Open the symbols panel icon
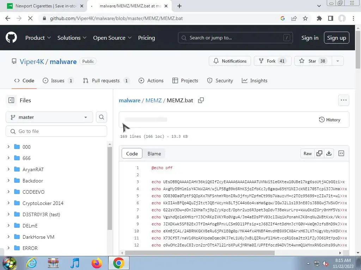This screenshot has height=270, width=361. 341,153
